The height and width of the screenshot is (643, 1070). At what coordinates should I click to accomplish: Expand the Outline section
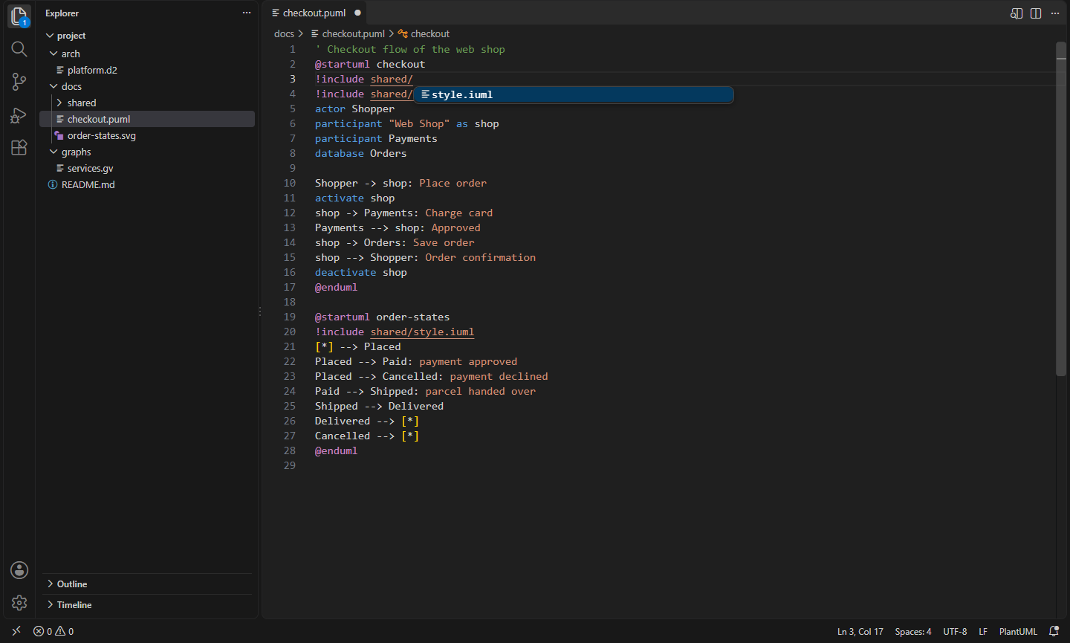pyautogui.click(x=147, y=584)
